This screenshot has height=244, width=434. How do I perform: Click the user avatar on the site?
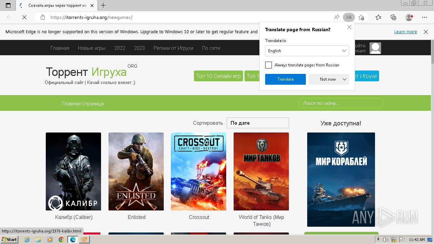click(375, 48)
